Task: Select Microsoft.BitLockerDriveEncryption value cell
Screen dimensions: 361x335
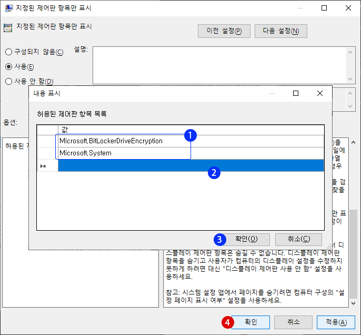Action: tap(191, 141)
